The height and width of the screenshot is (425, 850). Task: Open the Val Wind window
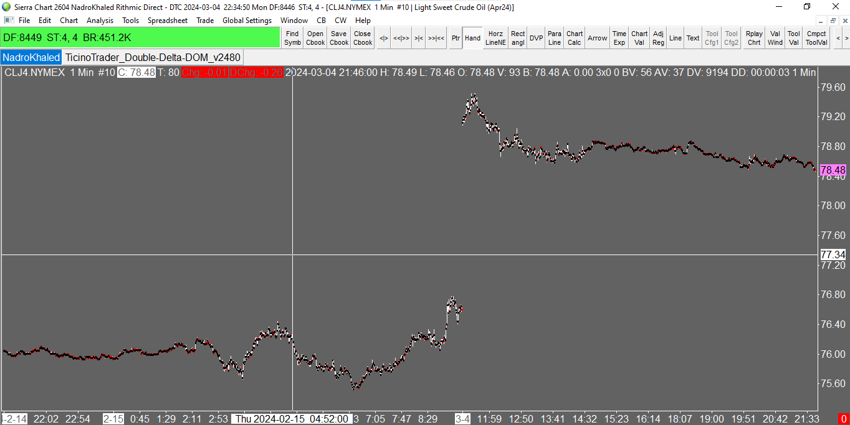[775, 38]
